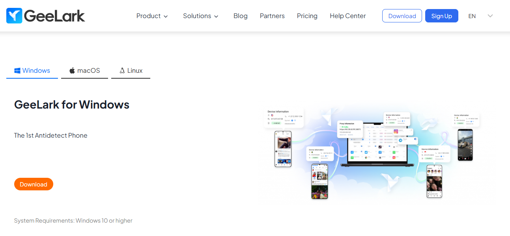Click the System Requirements text
Viewport: 510px width, 236px height.
pos(73,221)
